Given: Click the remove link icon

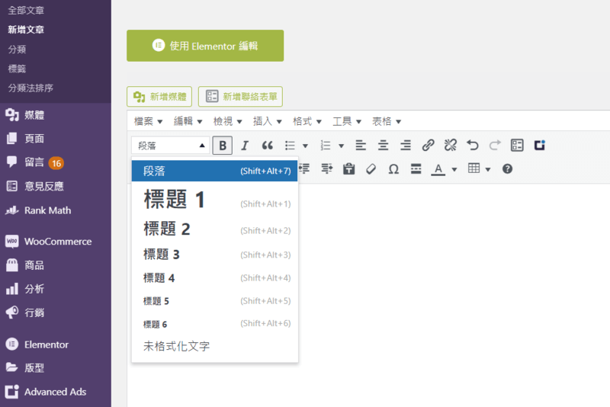Looking at the screenshot, I should [450, 145].
